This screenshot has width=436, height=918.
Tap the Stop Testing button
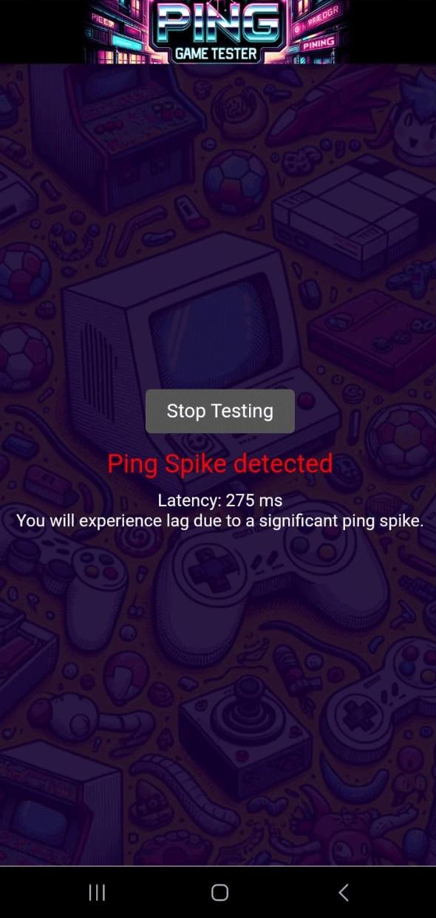click(x=220, y=411)
